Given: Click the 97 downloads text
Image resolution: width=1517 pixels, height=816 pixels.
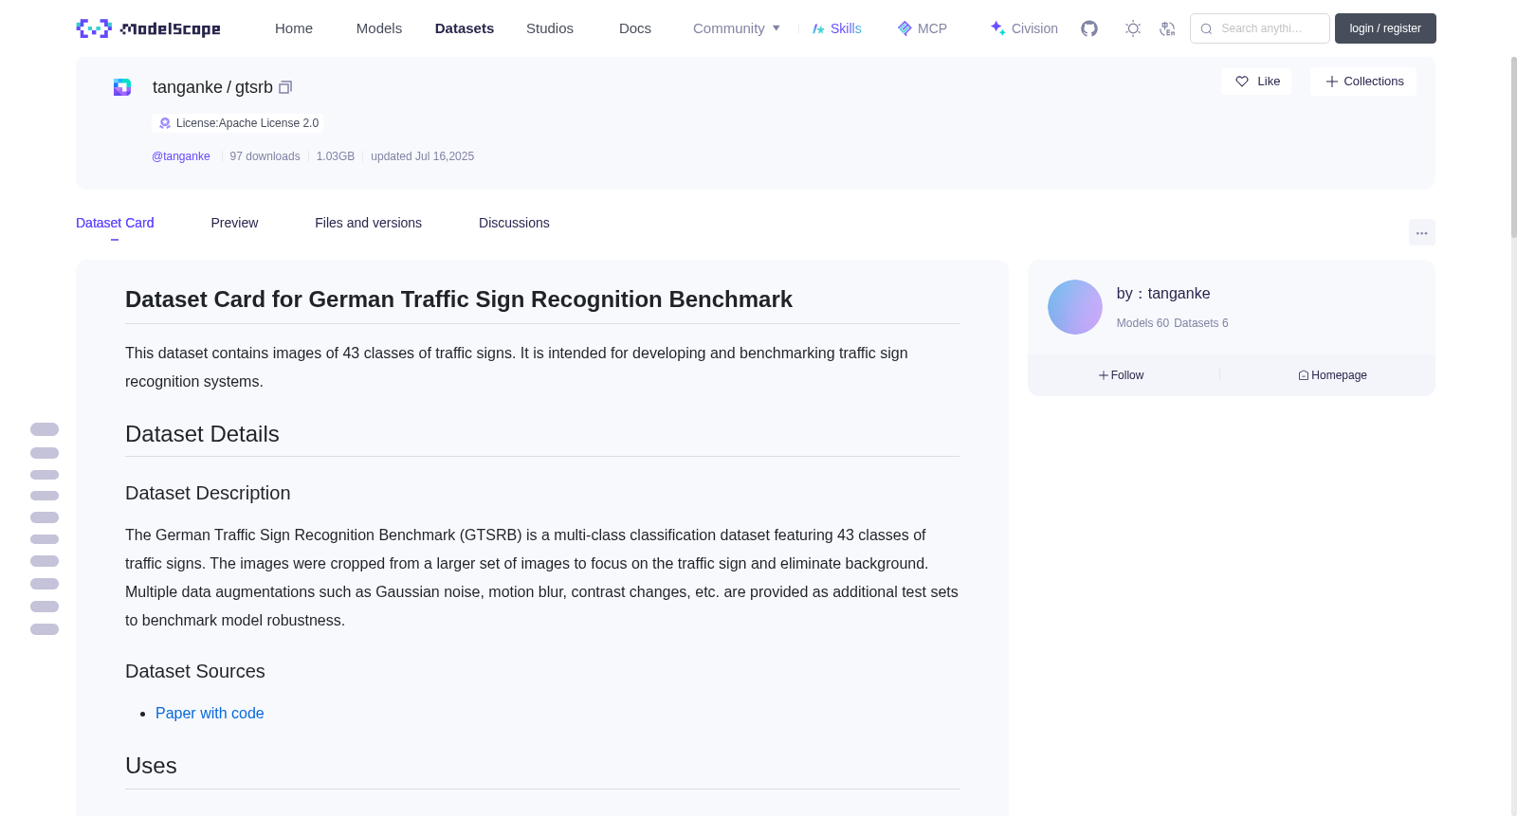Looking at the screenshot, I should click(x=265, y=156).
